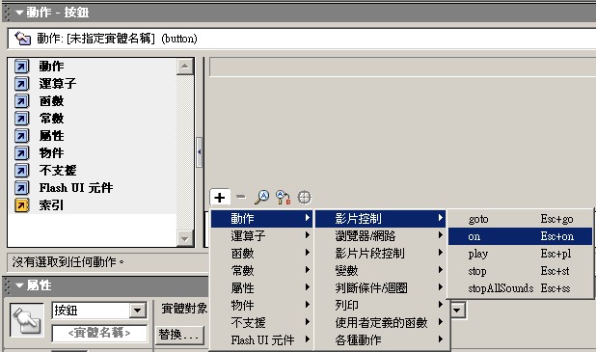Click the book icon beside 運算子

pos(21,84)
